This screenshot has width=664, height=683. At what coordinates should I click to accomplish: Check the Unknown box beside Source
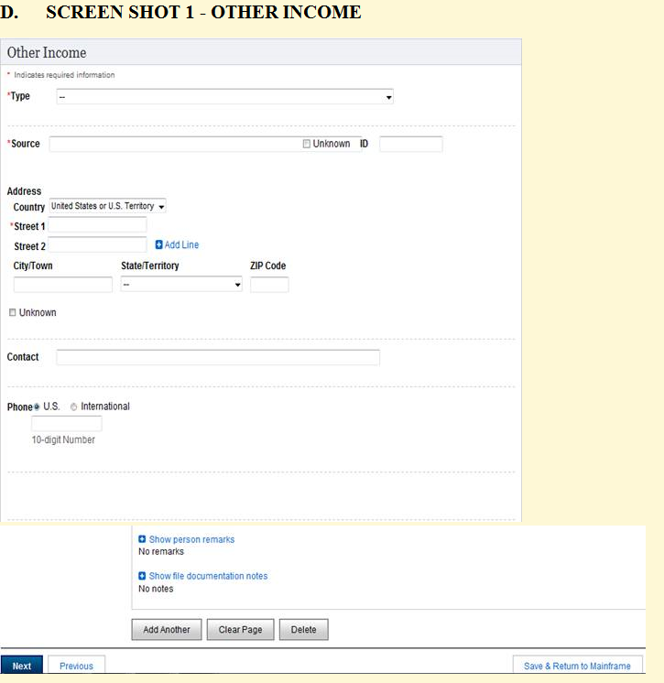pyautogui.click(x=306, y=144)
